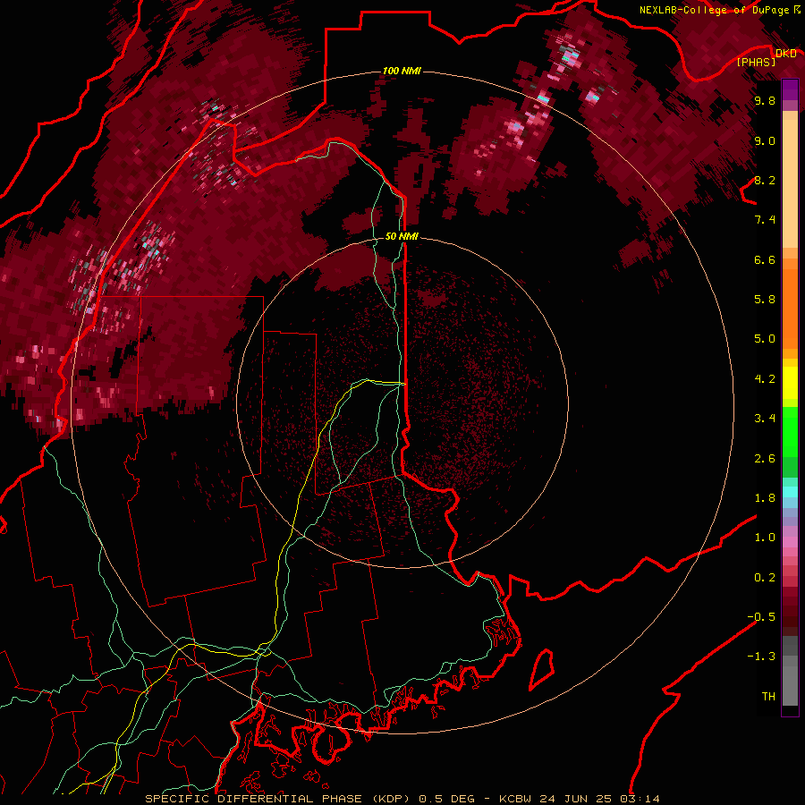Click the 1.8 value on the color scale
Screen dimensions: 805x805
click(x=765, y=498)
